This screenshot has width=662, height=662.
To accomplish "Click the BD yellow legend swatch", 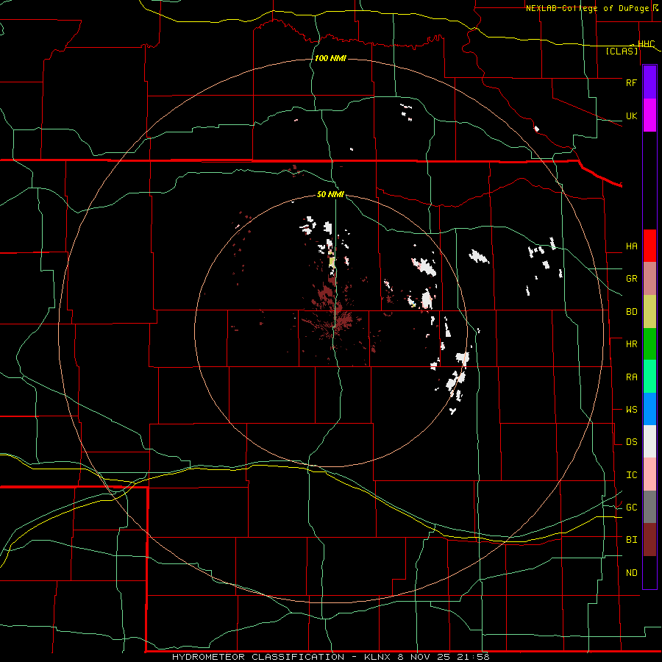I will (649, 312).
